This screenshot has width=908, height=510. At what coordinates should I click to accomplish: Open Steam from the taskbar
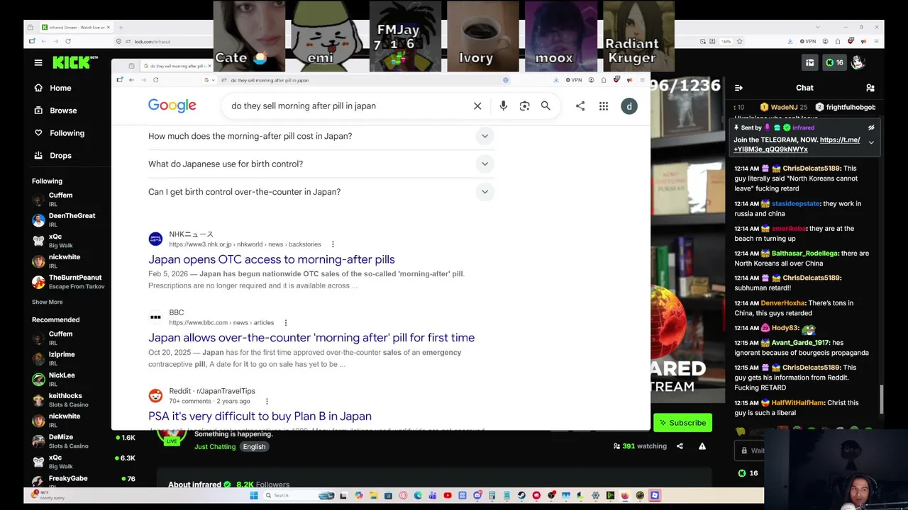click(x=521, y=496)
